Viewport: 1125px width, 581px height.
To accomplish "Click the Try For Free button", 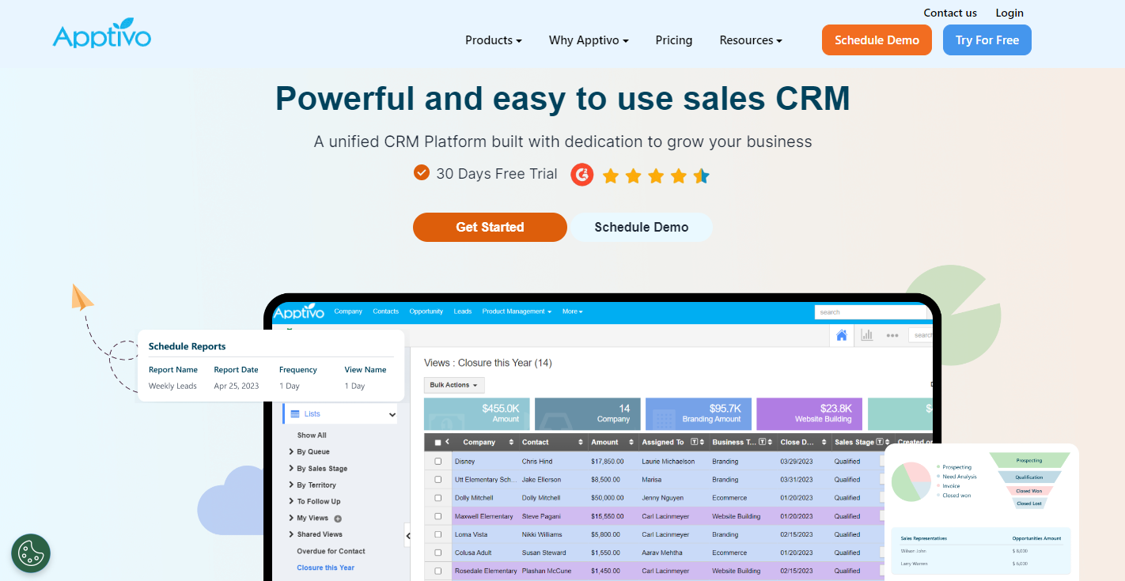I will point(987,40).
